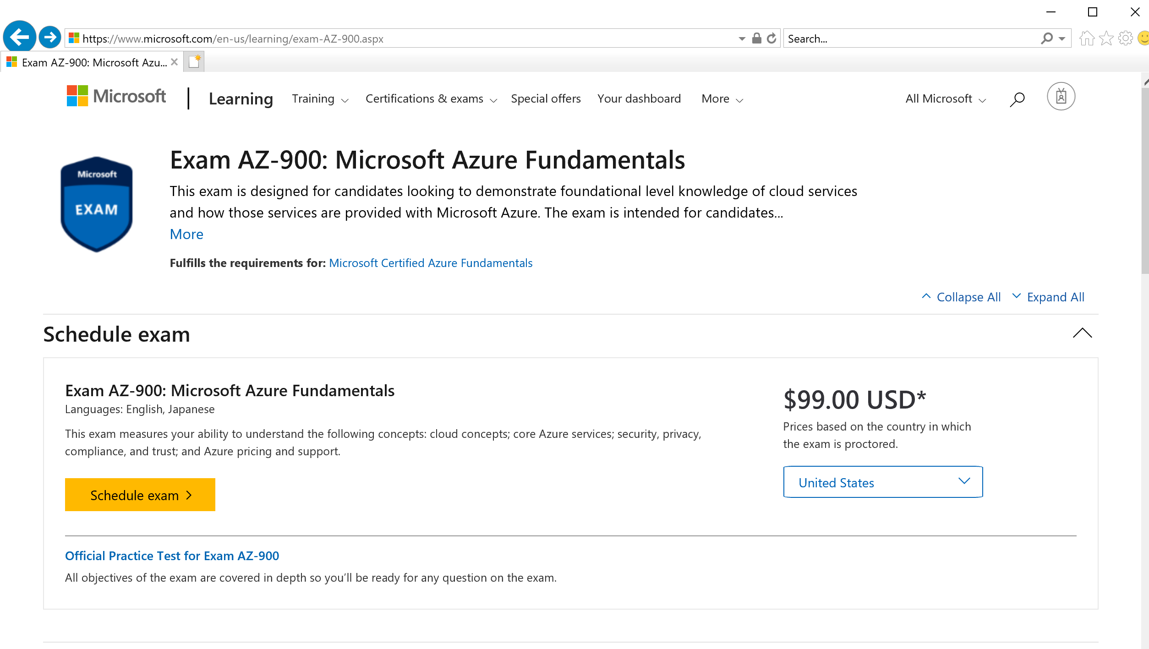1149x649 pixels.
Task: Expand Certifications & exams menu
Action: click(431, 98)
